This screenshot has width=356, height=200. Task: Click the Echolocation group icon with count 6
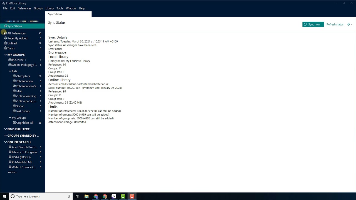tap(14, 81)
